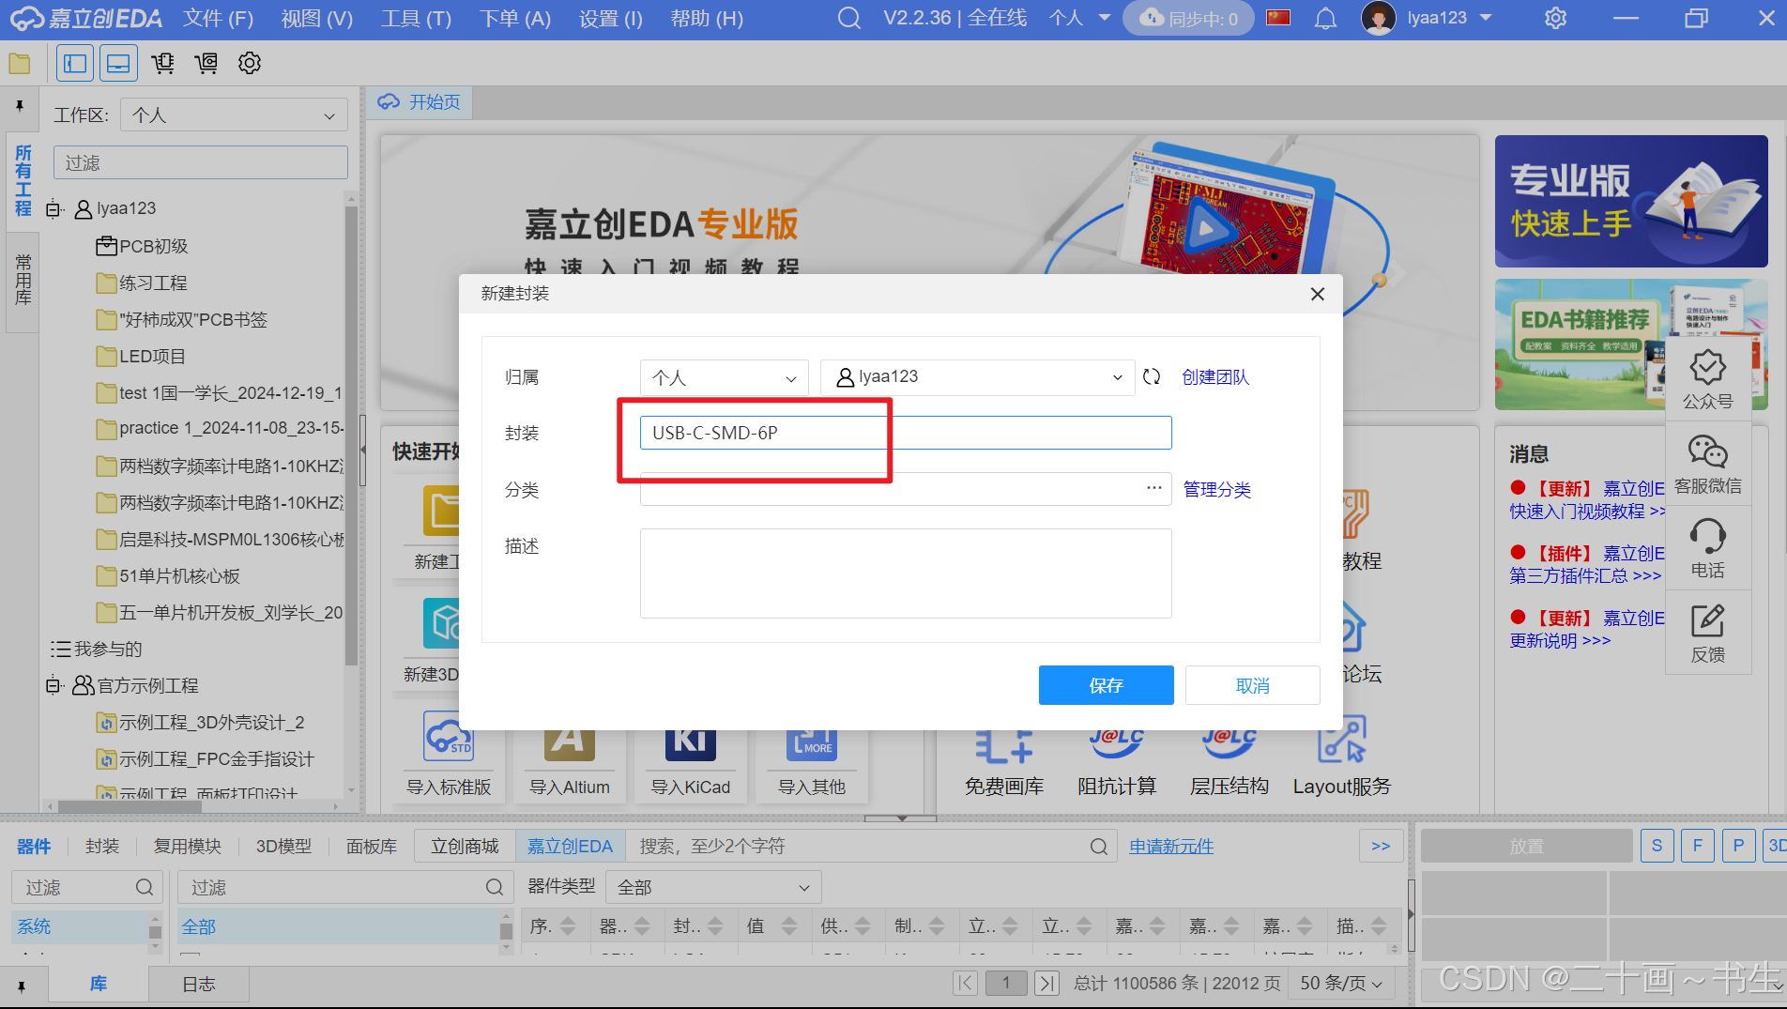The height and width of the screenshot is (1009, 1787).
Task: Click the 申请新元件 link
Action: pos(1171,847)
